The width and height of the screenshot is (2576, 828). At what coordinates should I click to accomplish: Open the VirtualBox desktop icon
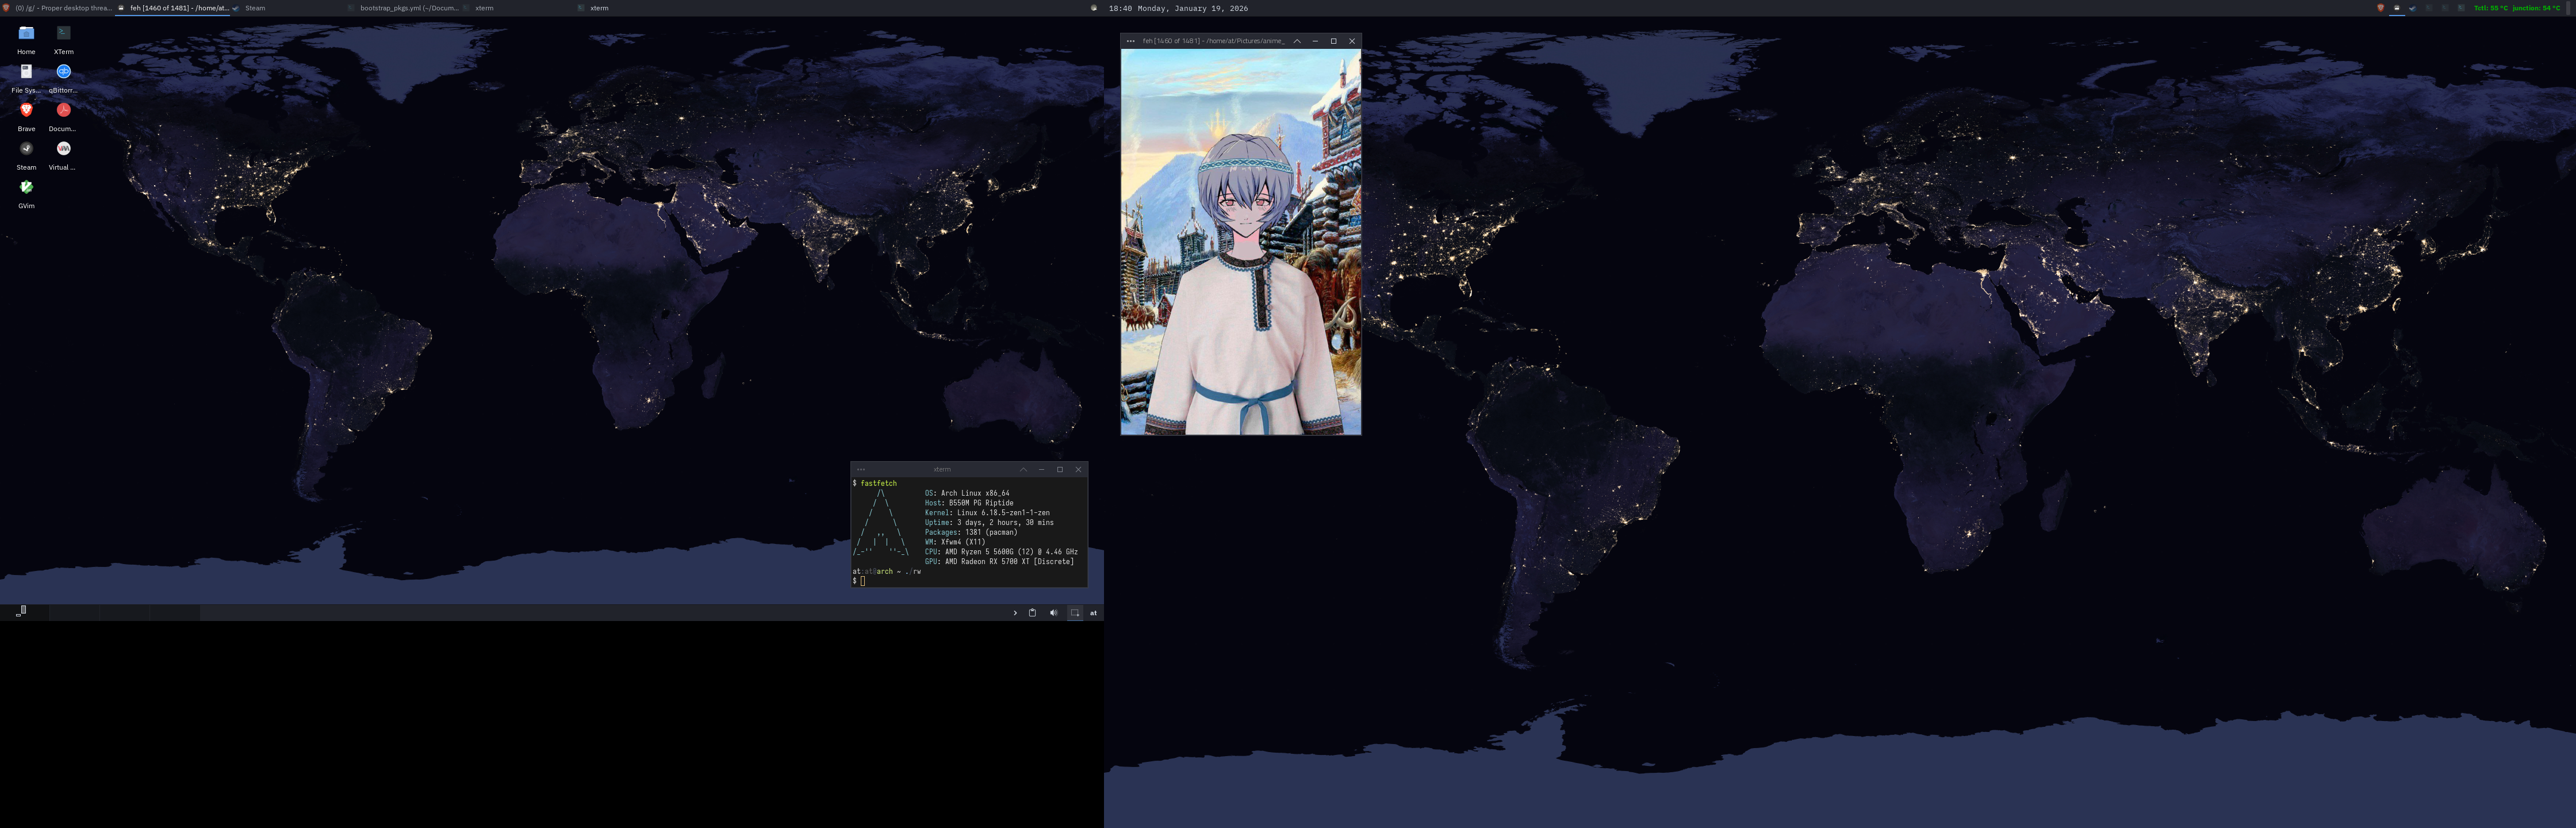63,149
